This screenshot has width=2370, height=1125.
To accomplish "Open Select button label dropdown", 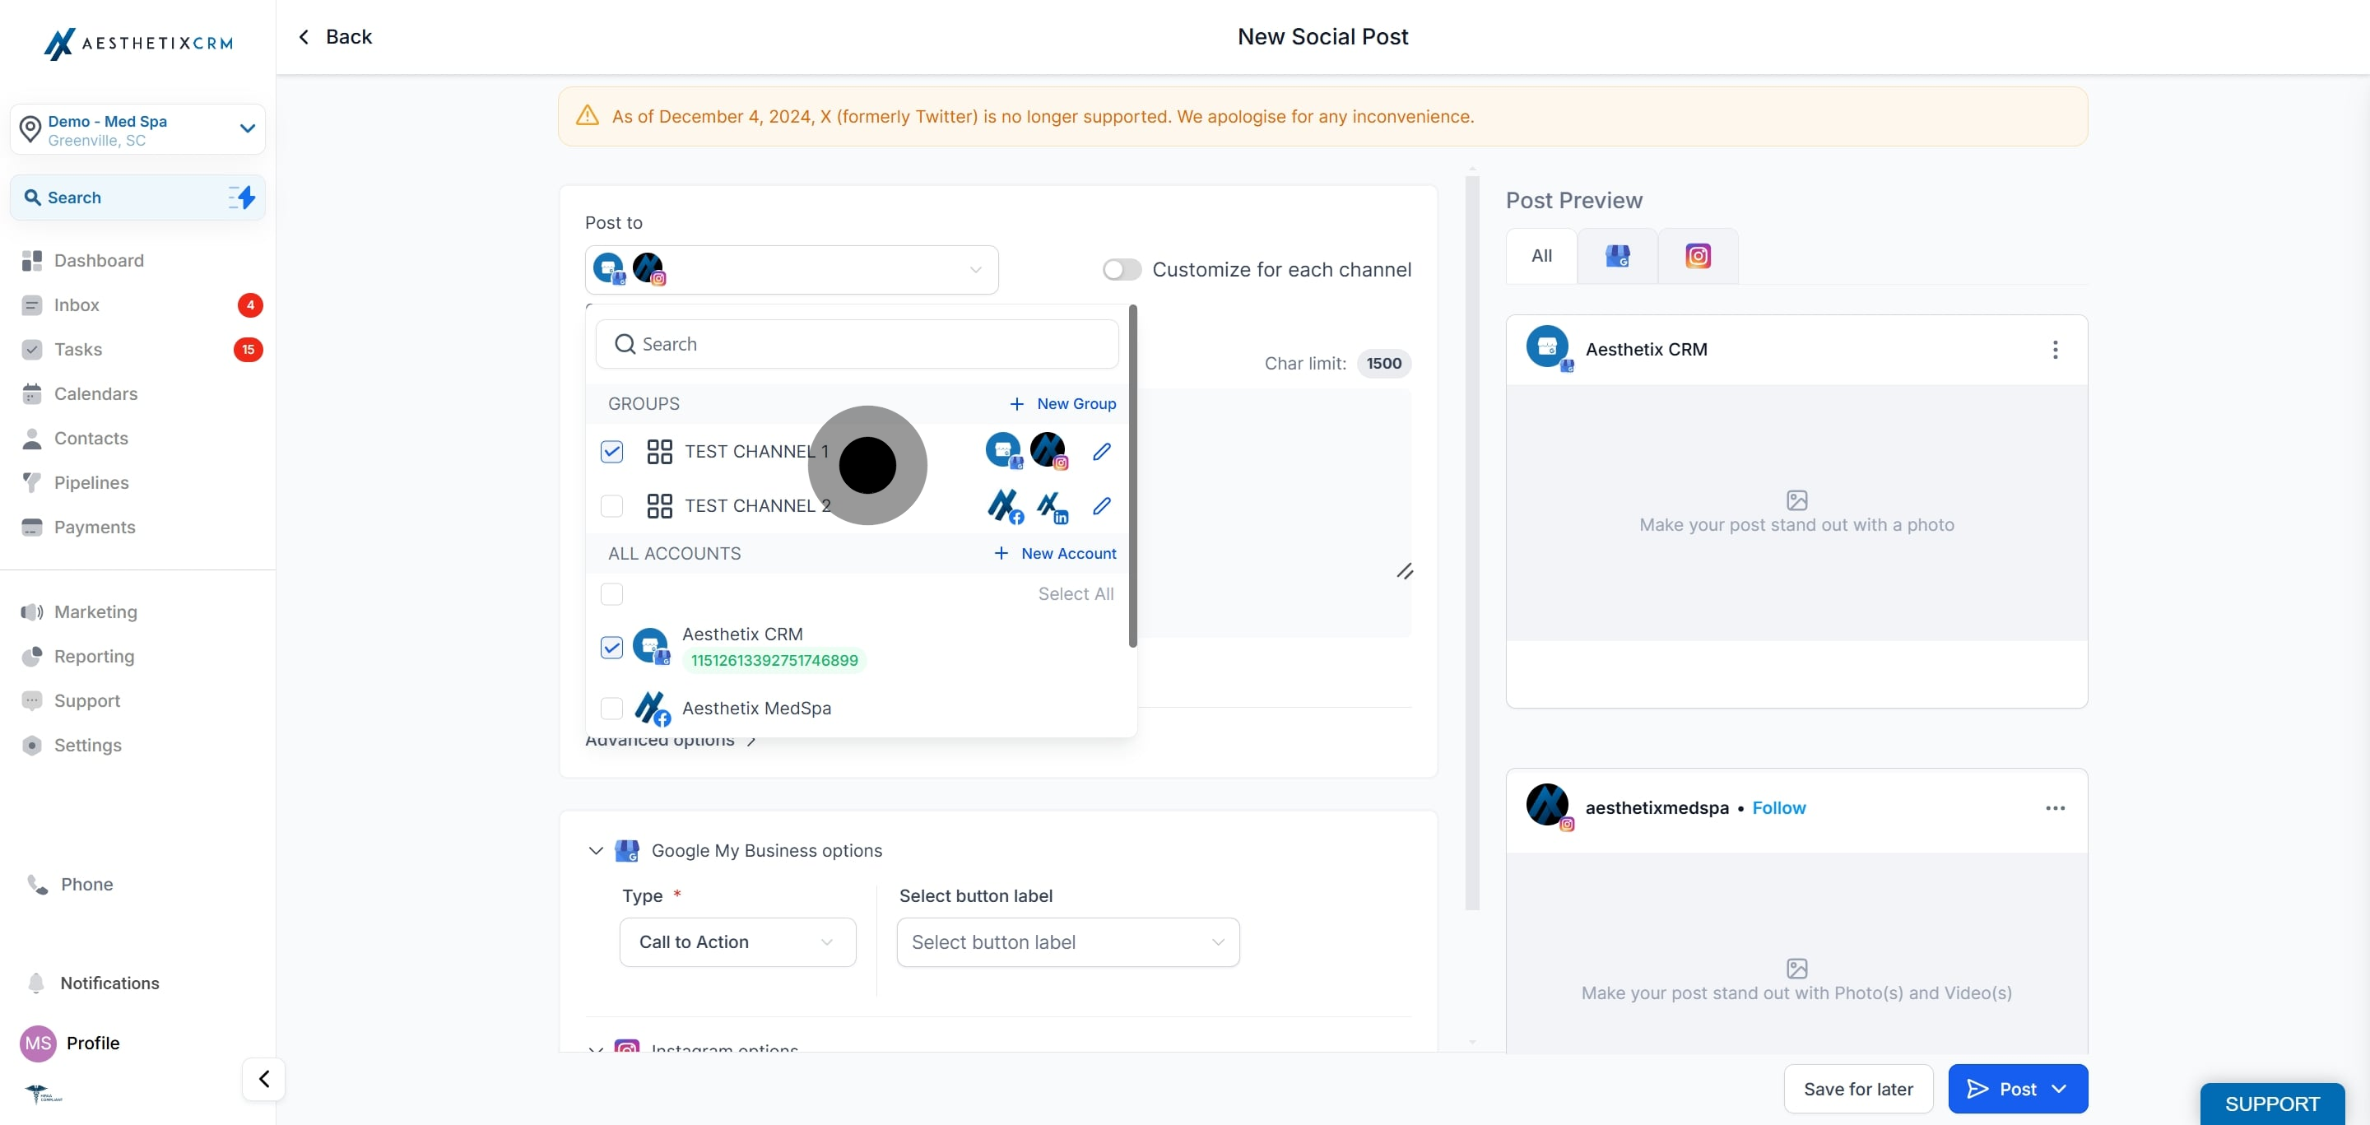I will click(1067, 942).
